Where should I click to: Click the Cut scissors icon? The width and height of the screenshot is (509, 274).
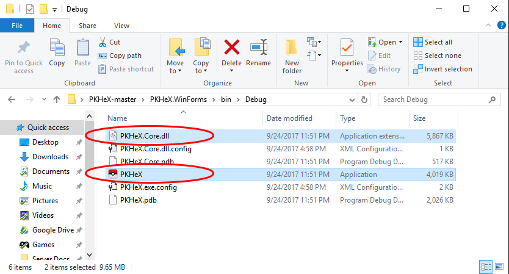[x=103, y=42]
